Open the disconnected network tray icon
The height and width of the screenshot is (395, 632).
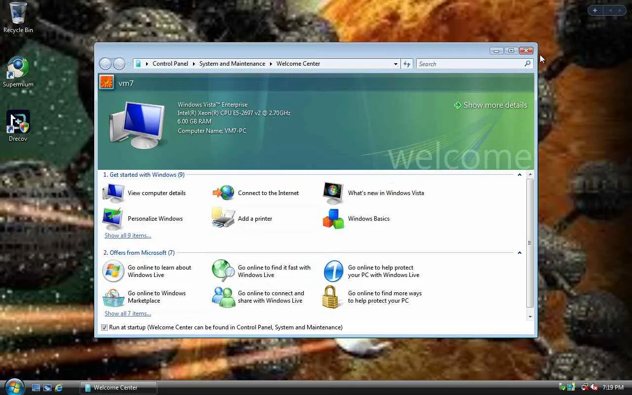(x=585, y=388)
